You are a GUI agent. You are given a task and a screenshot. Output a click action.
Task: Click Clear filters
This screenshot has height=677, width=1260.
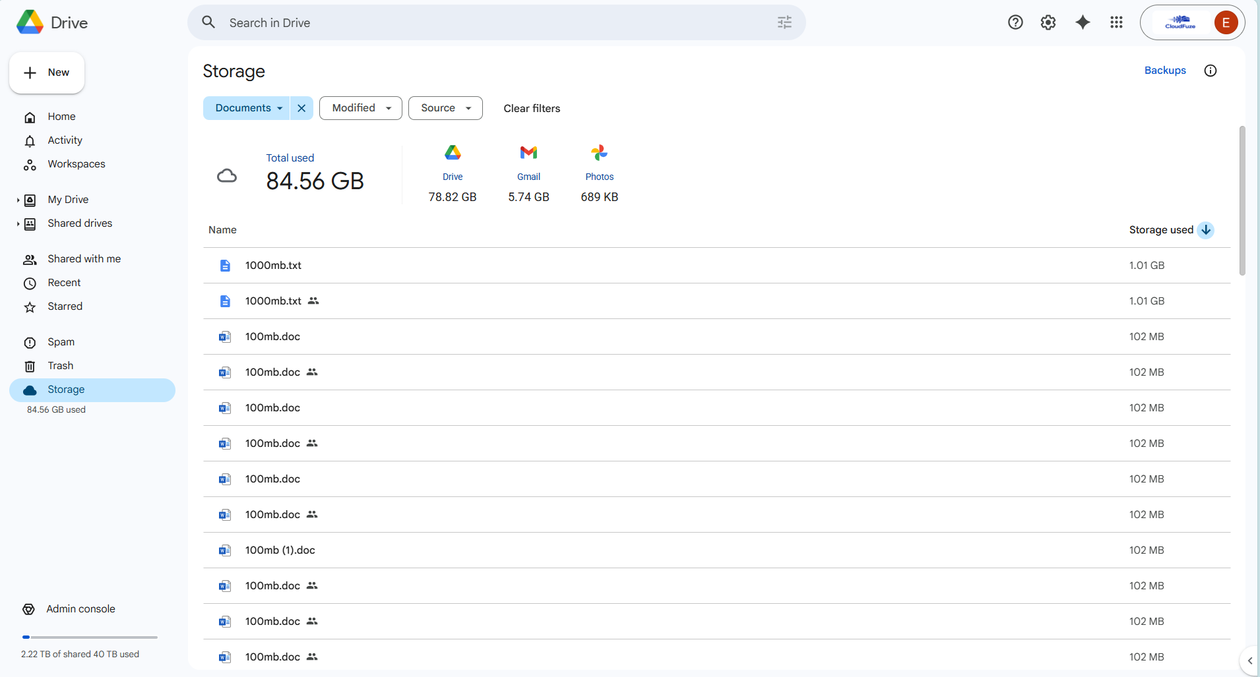[x=532, y=108]
